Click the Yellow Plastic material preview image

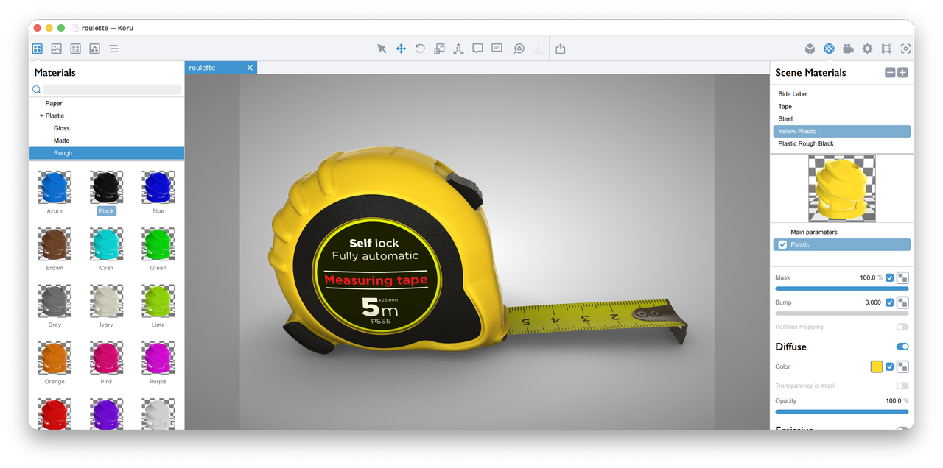point(842,188)
